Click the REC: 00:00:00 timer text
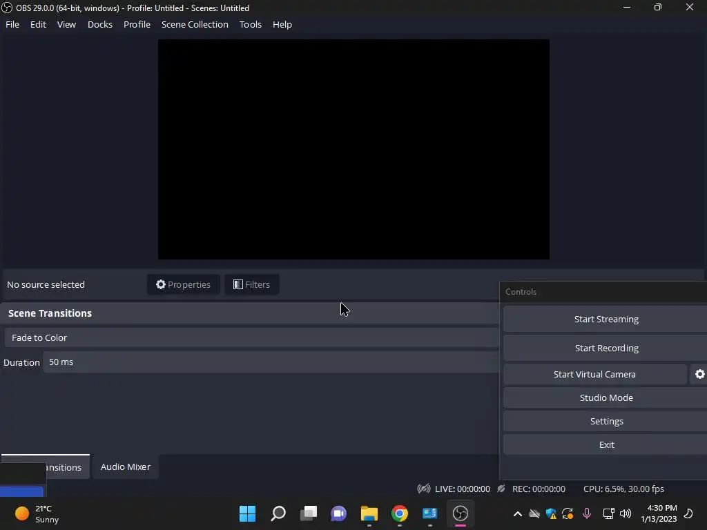 click(x=539, y=489)
